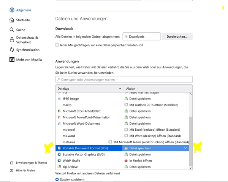Click the Downloads folder path field
Viewport: 228px width, 182px height.
[141, 36]
